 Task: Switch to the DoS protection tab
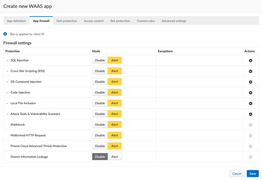[67, 21]
